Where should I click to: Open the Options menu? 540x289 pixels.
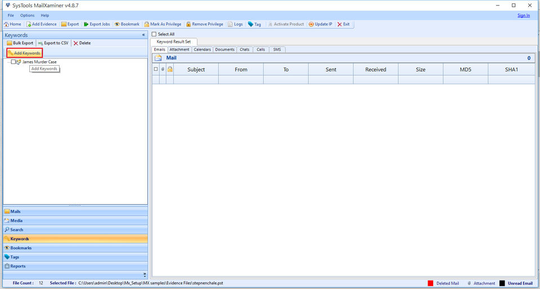[27, 15]
